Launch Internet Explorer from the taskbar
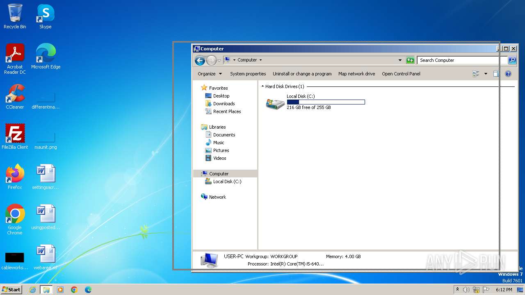This screenshot has height=295, width=525. (32, 290)
